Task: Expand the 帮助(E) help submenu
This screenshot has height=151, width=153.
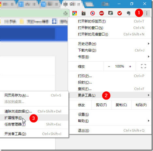Action: [110, 121]
